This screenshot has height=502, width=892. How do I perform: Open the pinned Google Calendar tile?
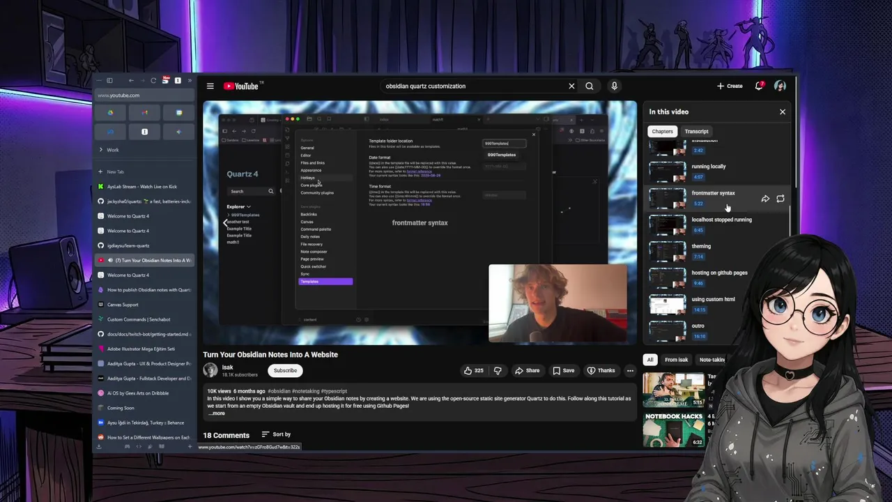coord(179,112)
